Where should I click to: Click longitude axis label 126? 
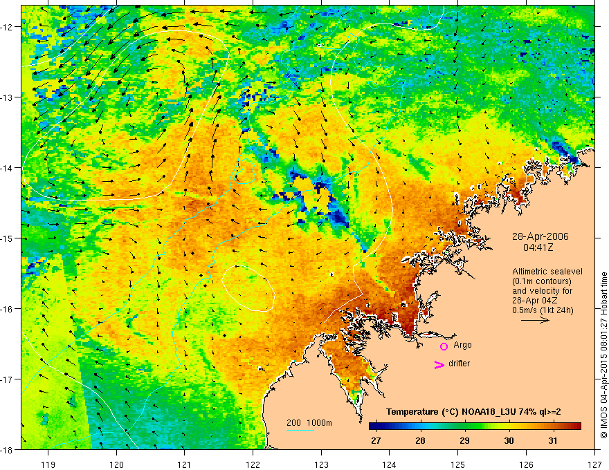pos(526,464)
